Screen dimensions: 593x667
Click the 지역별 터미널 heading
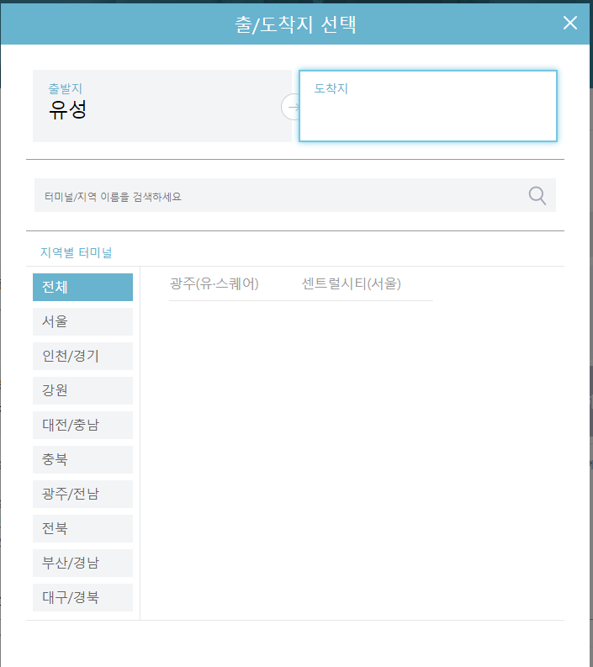pyautogui.click(x=77, y=252)
